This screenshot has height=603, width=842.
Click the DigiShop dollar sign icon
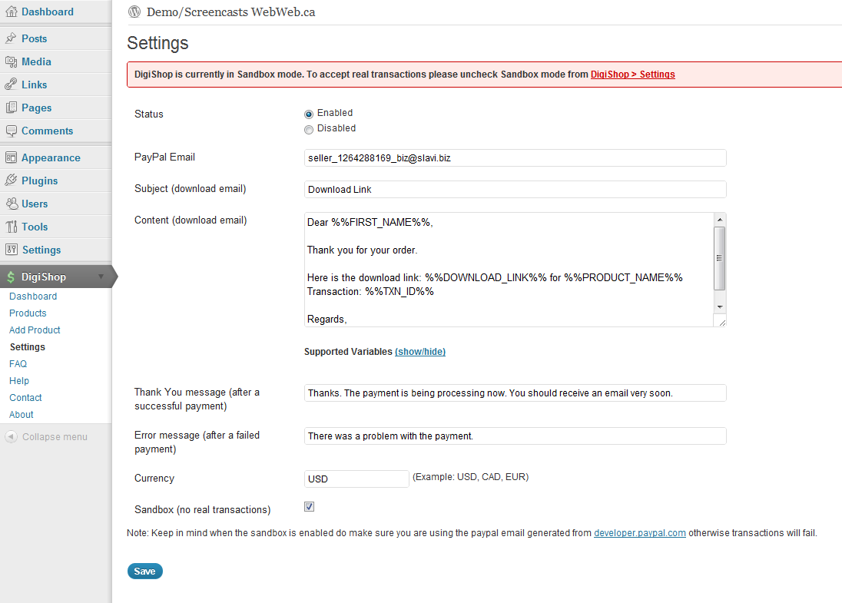click(x=11, y=277)
